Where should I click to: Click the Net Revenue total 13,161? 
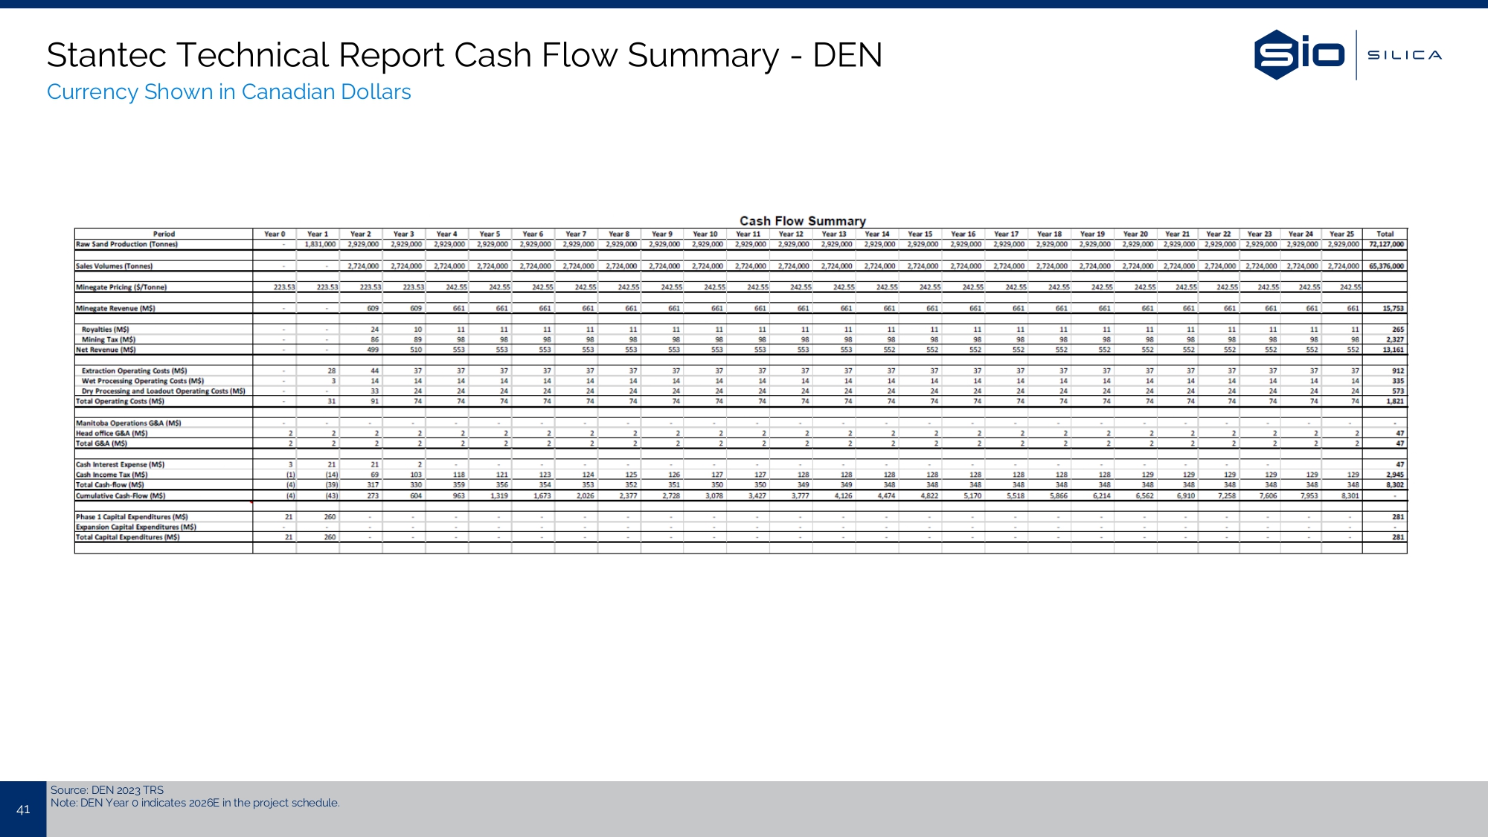coord(1394,350)
